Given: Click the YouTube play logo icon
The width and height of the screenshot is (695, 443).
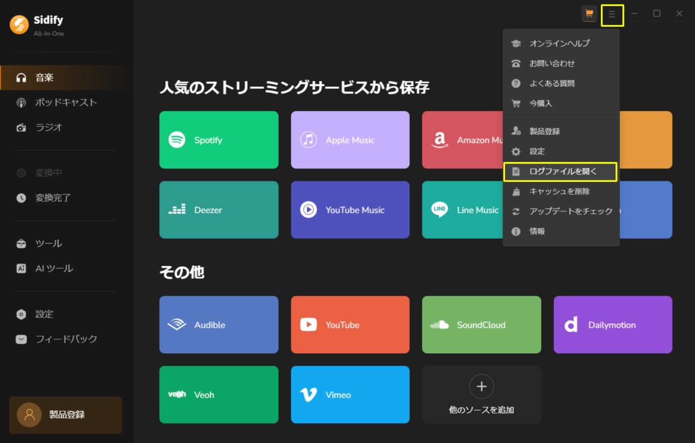Looking at the screenshot, I should [x=308, y=325].
